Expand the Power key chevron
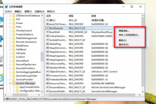Viewport: 156px width, 104px height. (x=10, y=23)
